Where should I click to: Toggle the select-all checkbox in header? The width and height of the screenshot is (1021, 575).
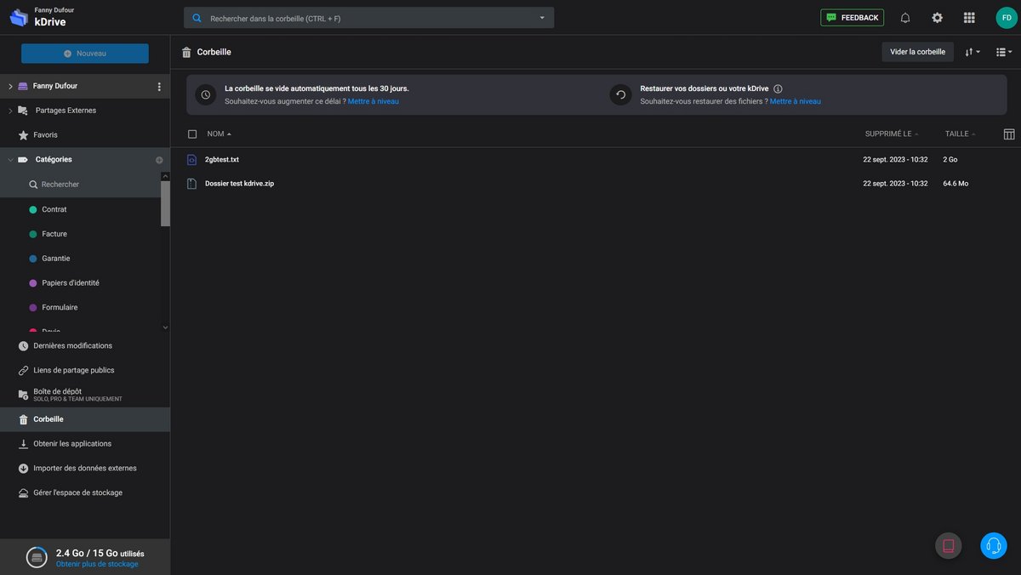(x=192, y=134)
